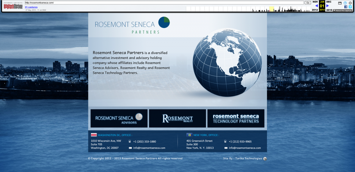Share capture on Twitter
Screen dimensions: 355x172
350,7
